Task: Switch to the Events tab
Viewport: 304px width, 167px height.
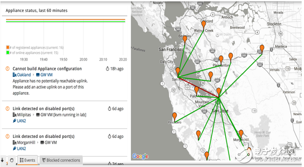Action: point(27,160)
